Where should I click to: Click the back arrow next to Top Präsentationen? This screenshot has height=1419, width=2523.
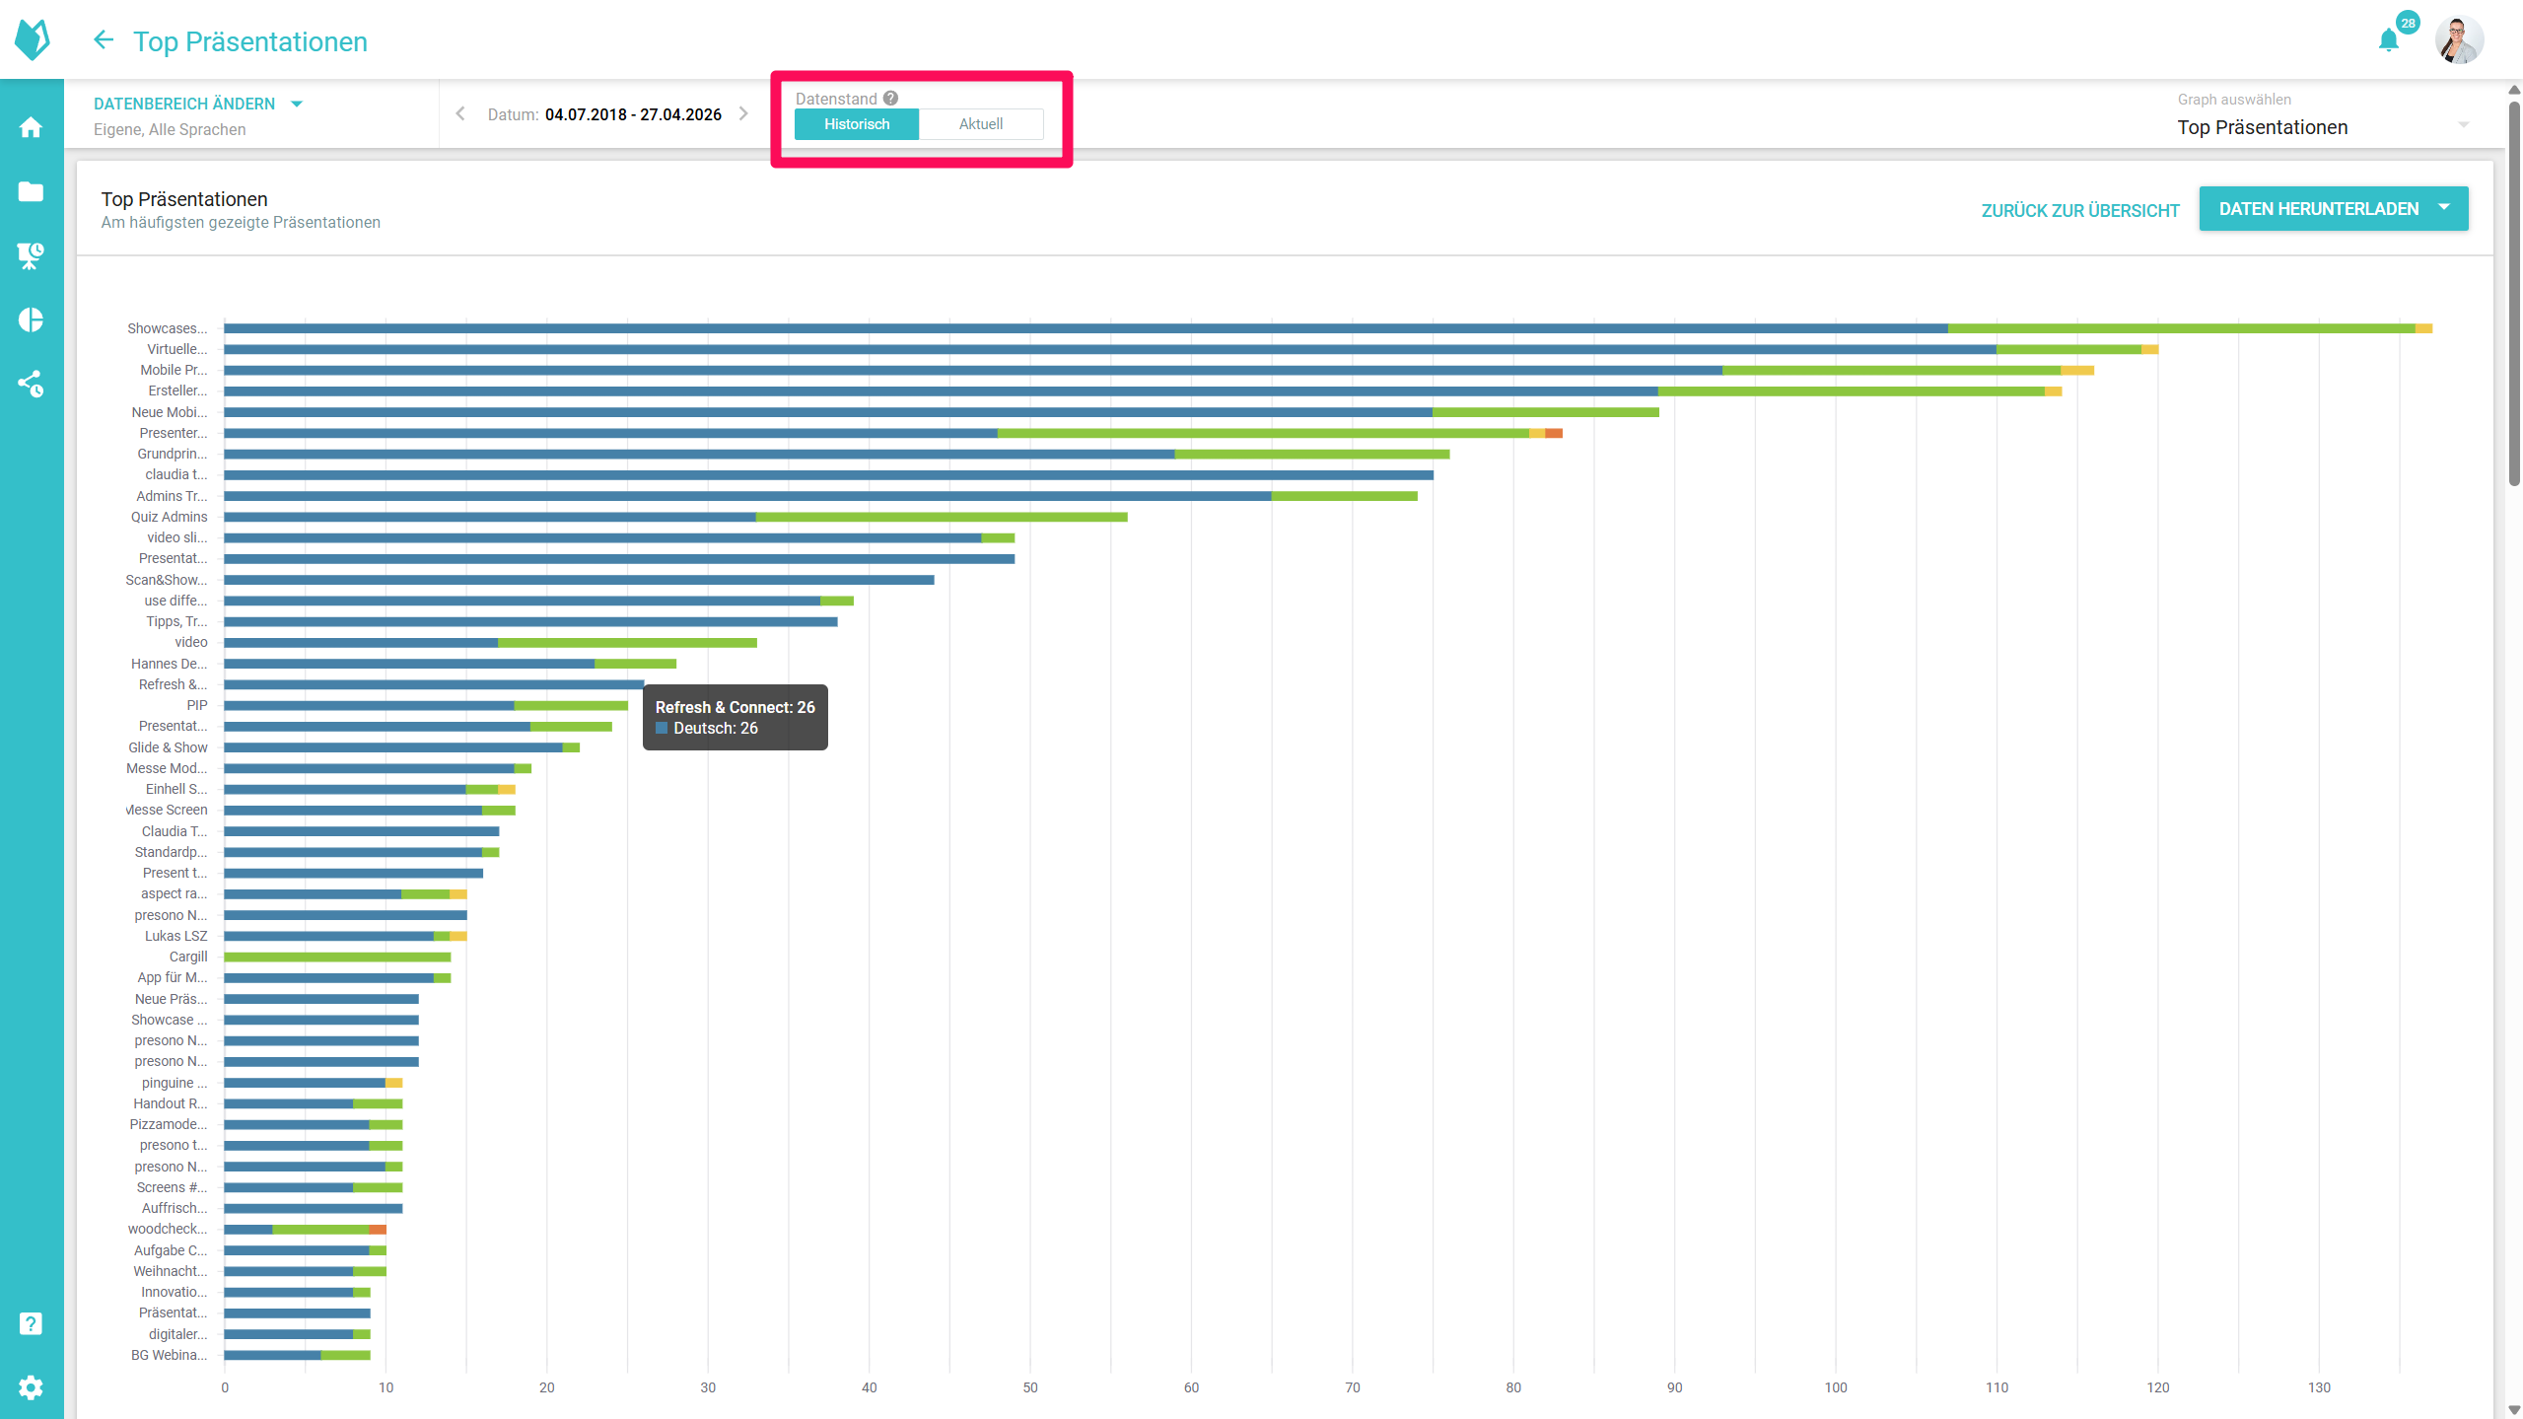[x=104, y=40]
